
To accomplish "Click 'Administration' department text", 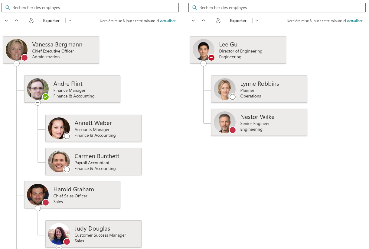I will (46, 57).
